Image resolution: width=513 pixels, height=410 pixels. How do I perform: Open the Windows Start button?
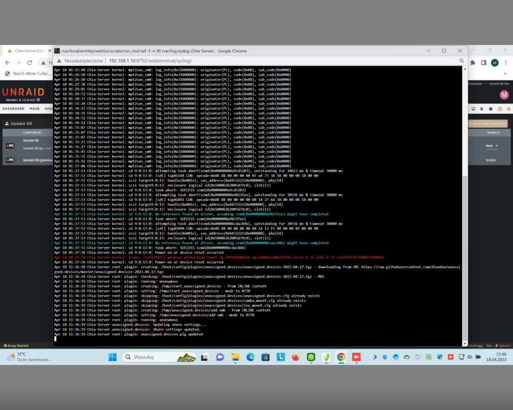point(112,357)
